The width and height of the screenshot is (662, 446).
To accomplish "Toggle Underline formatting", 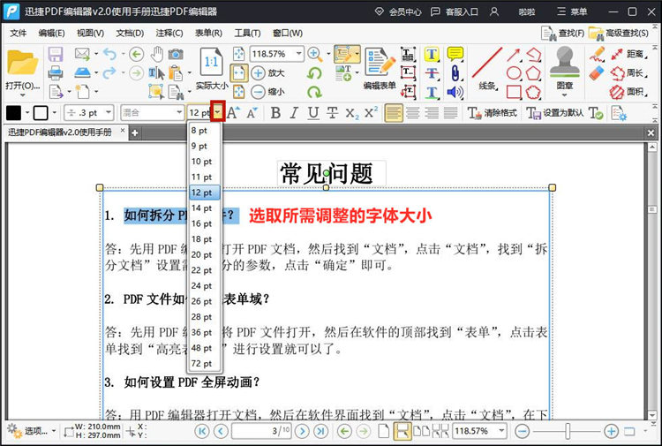I will pyautogui.click(x=312, y=113).
